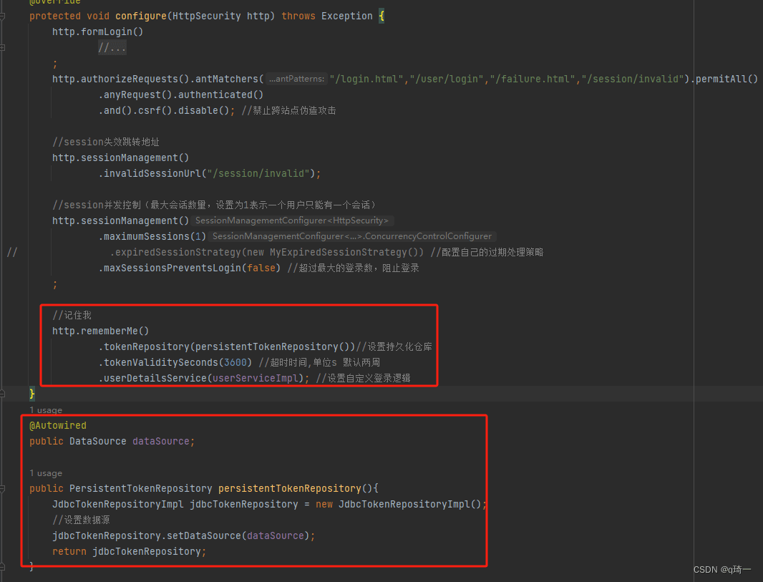Click comment '//设置数据源'

click(82, 520)
